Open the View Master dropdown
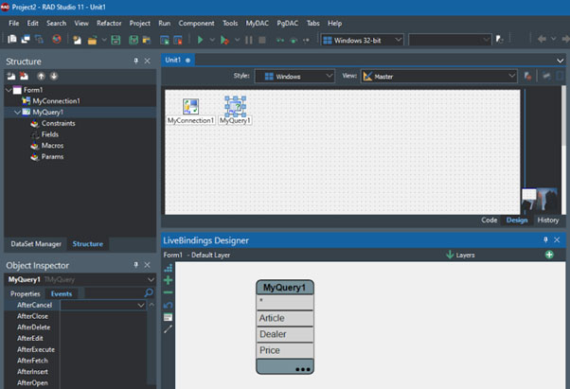570x389 pixels. click(x=438, y=77)
